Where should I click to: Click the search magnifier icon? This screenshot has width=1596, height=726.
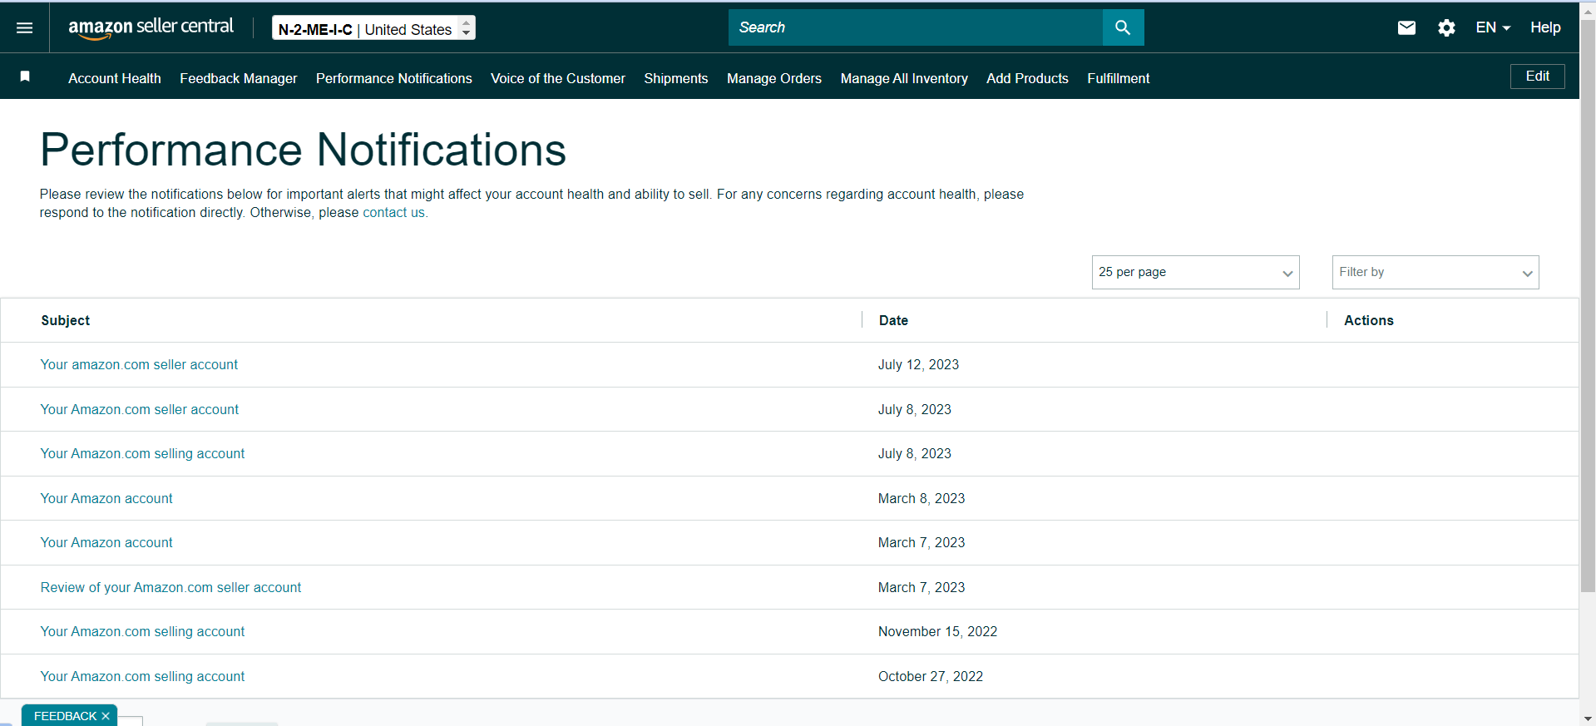[1123, 27]
